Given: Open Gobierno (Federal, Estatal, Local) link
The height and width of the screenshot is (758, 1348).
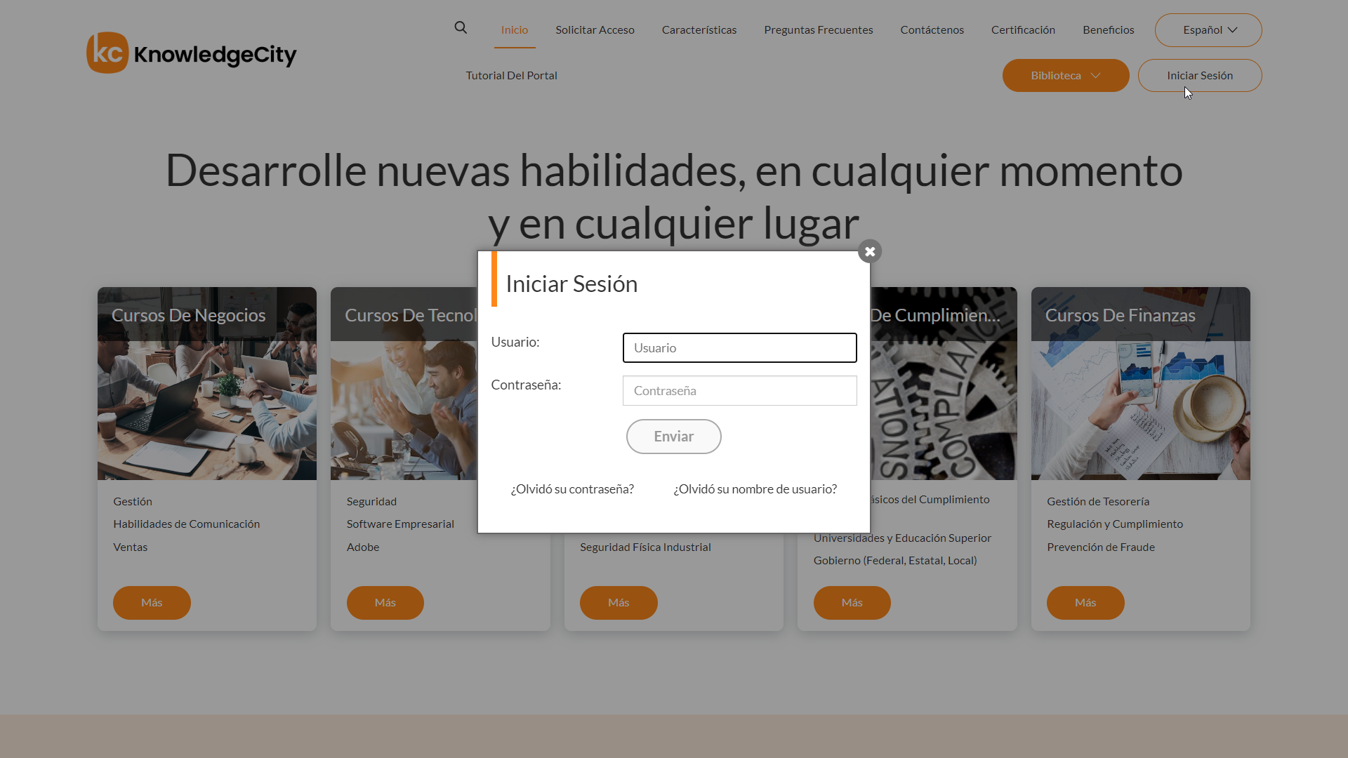Looking at the screenshot, I should tap(895, 560).
